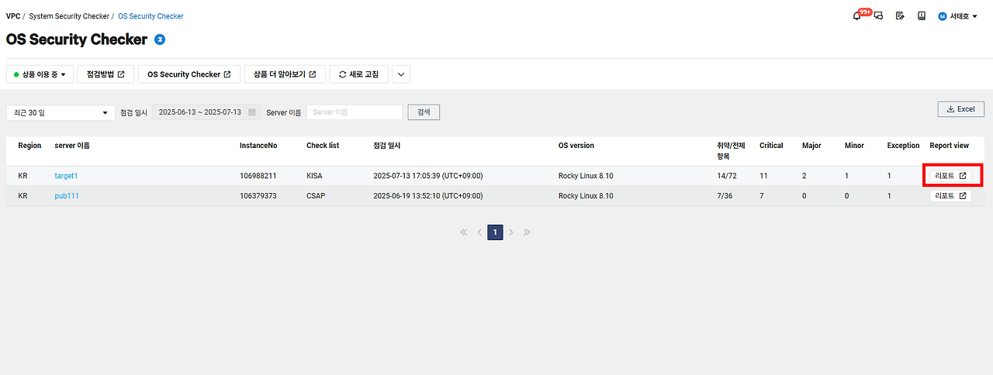Go to last page double-arrow

[527, 232]
